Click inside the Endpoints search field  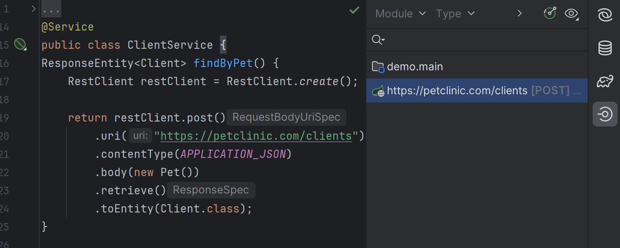(475, 40)
